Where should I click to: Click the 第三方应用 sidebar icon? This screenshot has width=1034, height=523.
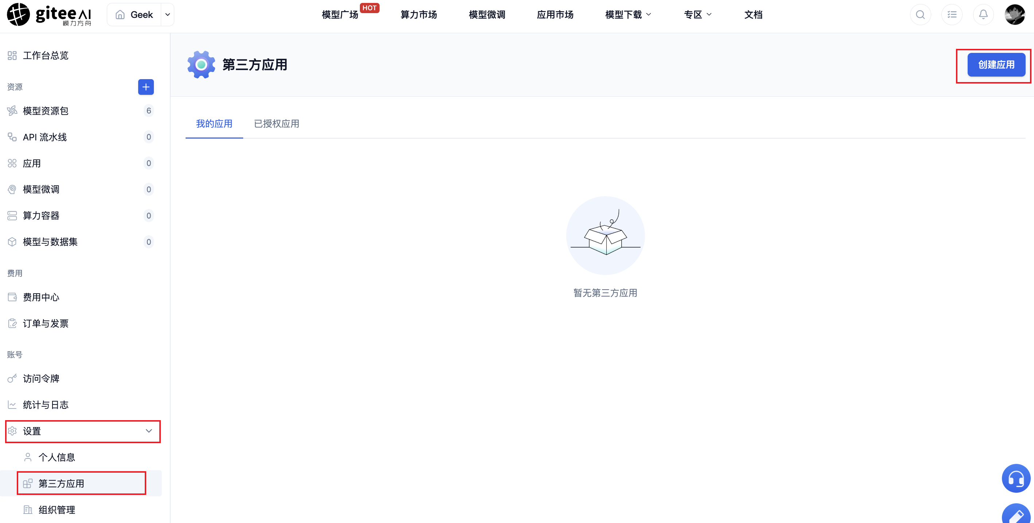(x=28, y=484)
